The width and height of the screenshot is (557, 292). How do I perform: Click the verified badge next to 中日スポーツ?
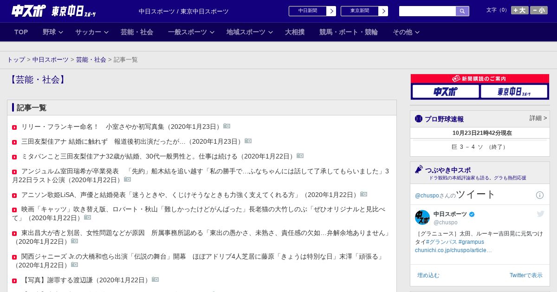coord(472,214)
